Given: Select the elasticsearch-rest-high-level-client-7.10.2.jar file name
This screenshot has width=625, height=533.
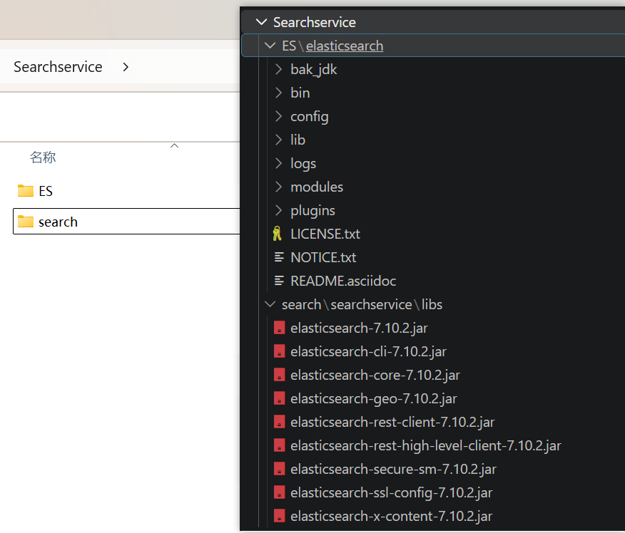Looking at the screenshot, I should (426, 445).
